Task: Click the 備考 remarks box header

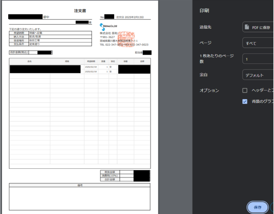Action: [x=80, y=185]
